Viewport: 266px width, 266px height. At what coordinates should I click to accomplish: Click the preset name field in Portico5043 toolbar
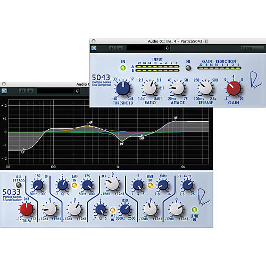[x=146, y=48]
